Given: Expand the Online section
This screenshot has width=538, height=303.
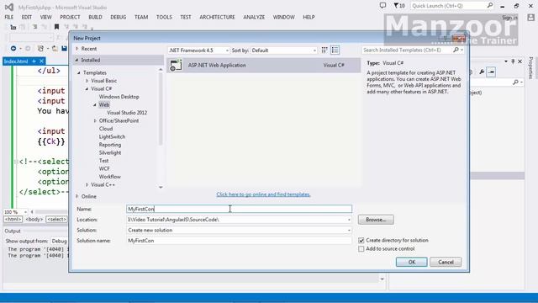Looking at the screenshot, I should tap(76, 196).
